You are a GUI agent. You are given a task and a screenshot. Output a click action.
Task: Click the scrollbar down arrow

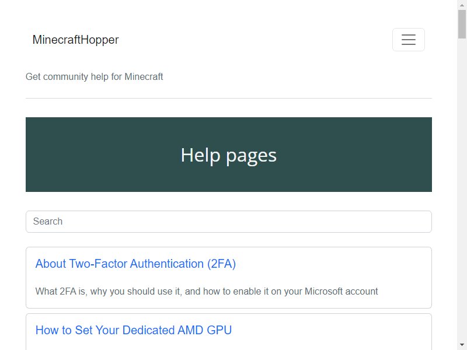[462, 345]
